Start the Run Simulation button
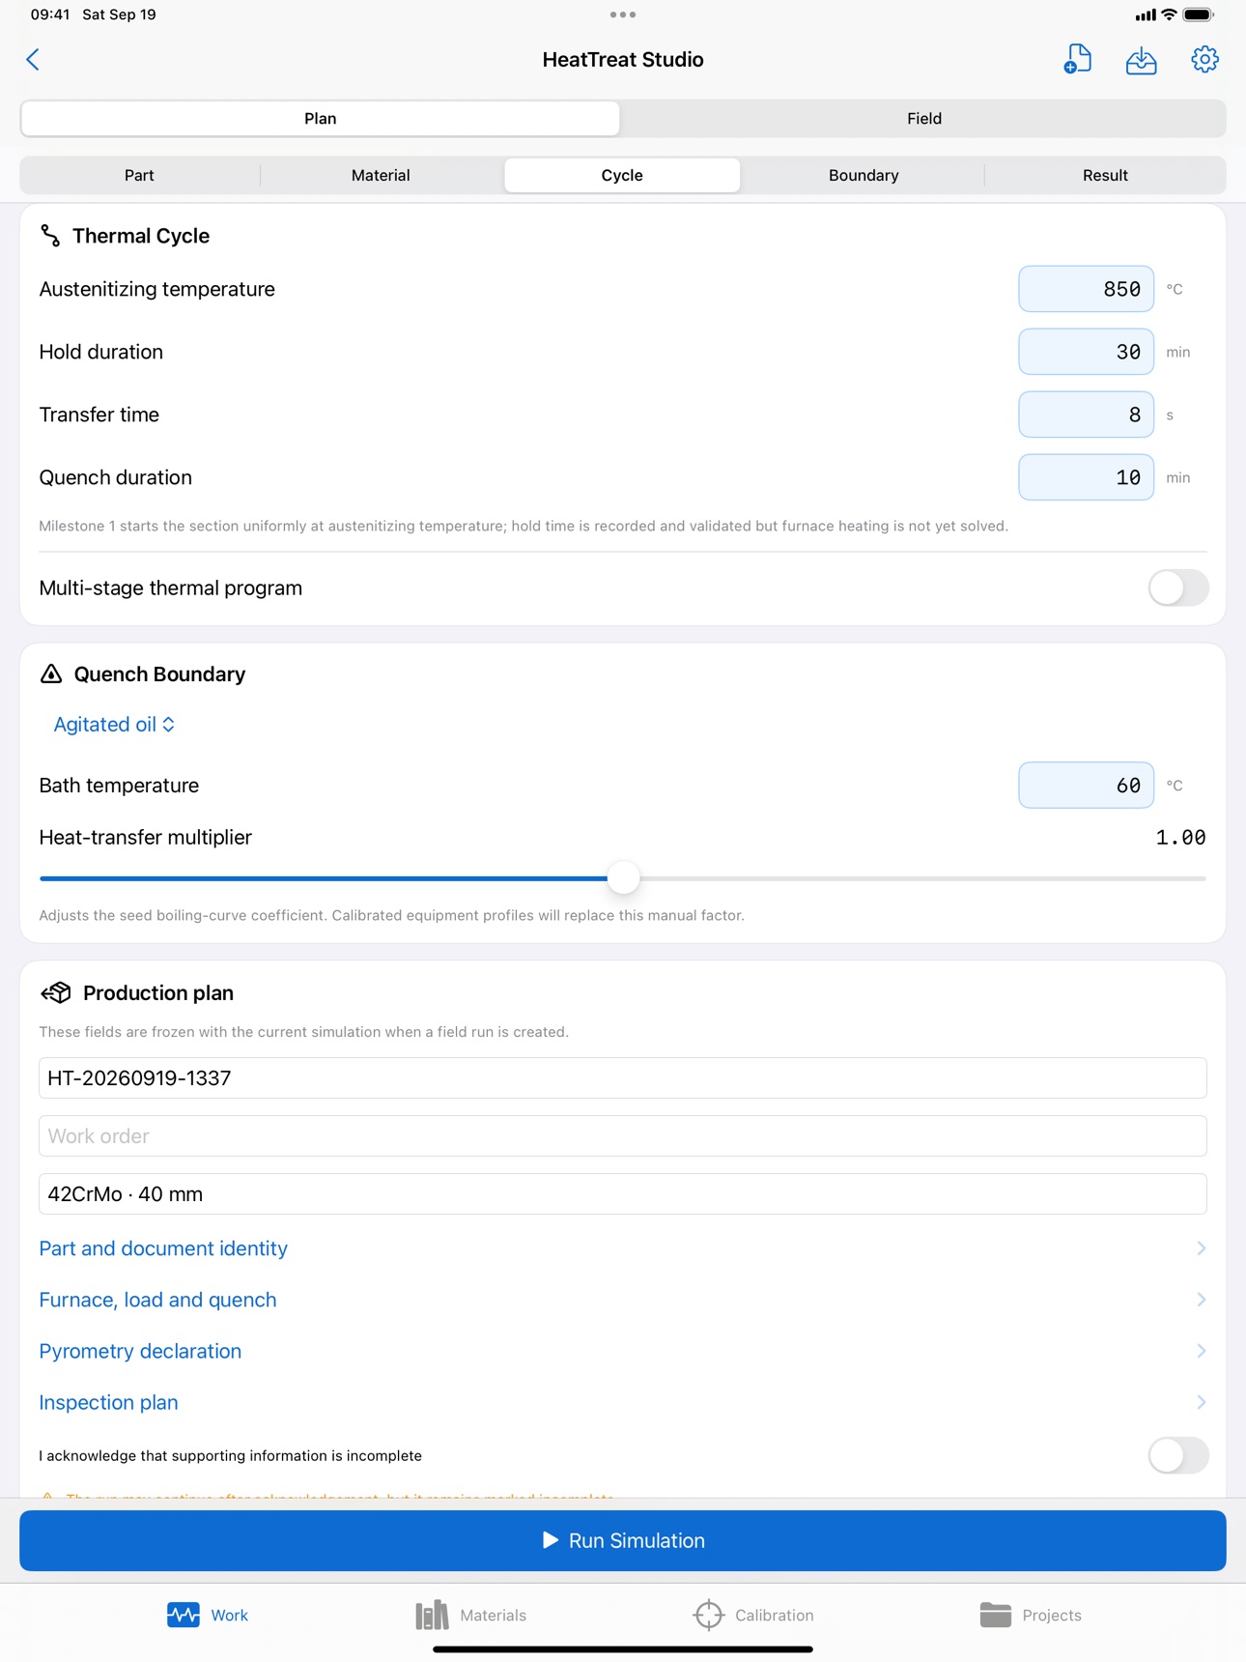Image resolution: width=1246 pixels, height=1662 pixels. coord(623,1540)
